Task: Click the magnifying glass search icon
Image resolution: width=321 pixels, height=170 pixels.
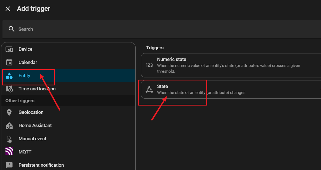Action: 11,29
